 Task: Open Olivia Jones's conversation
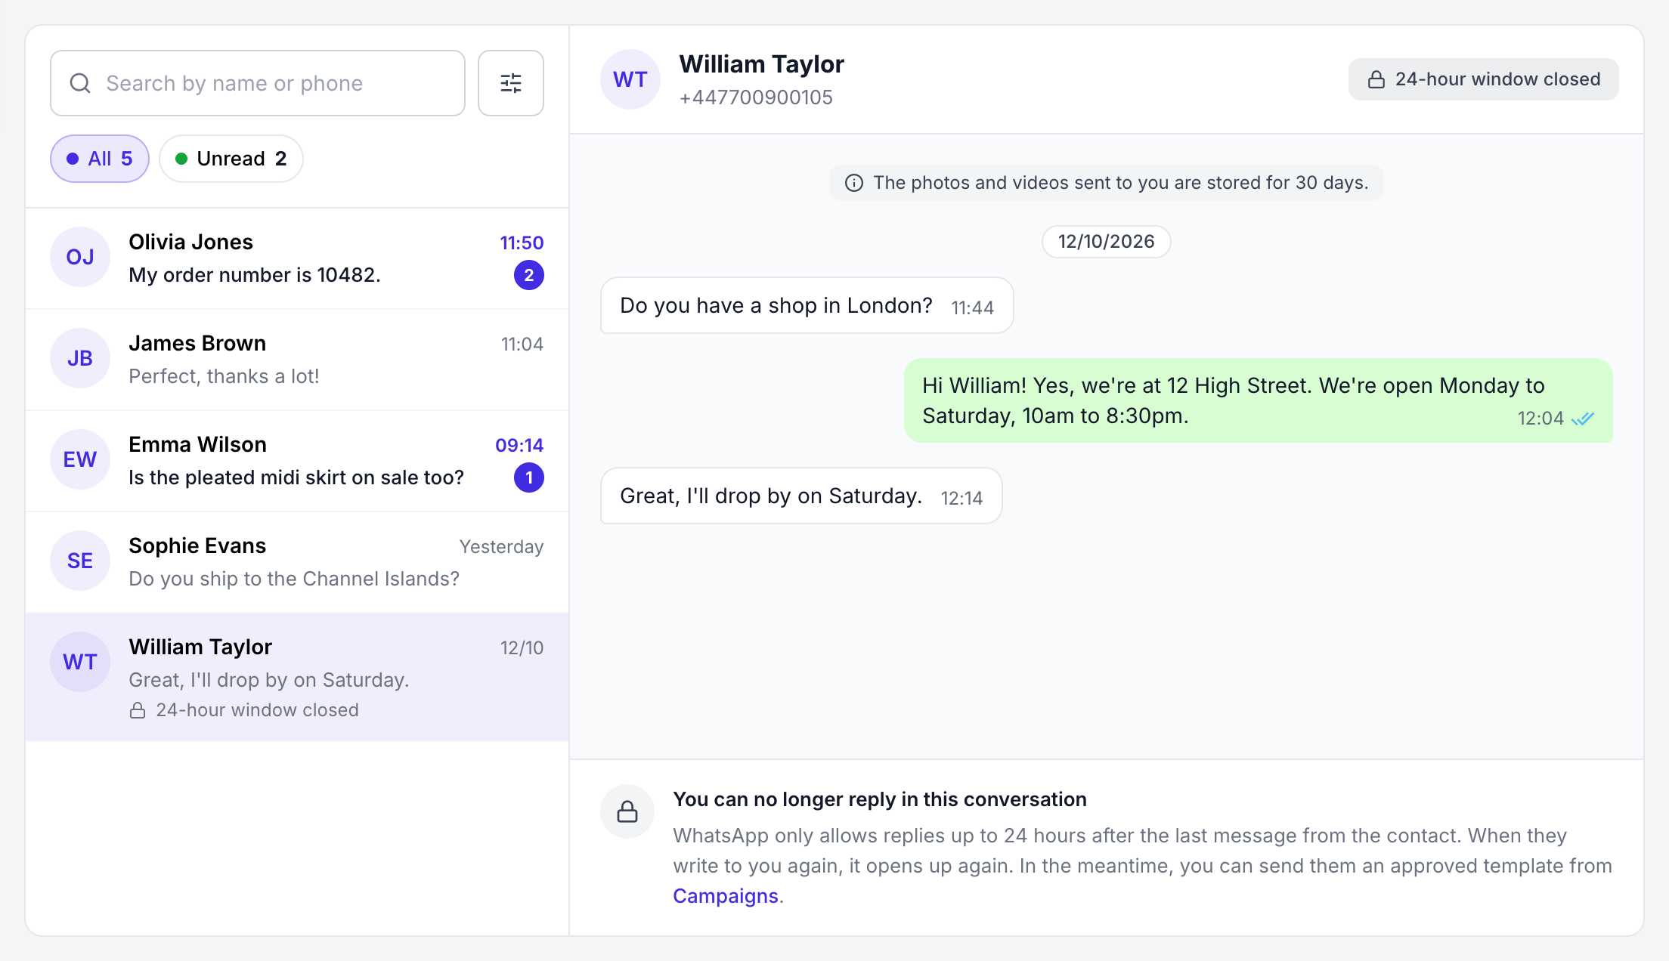(x=297, y=258)
